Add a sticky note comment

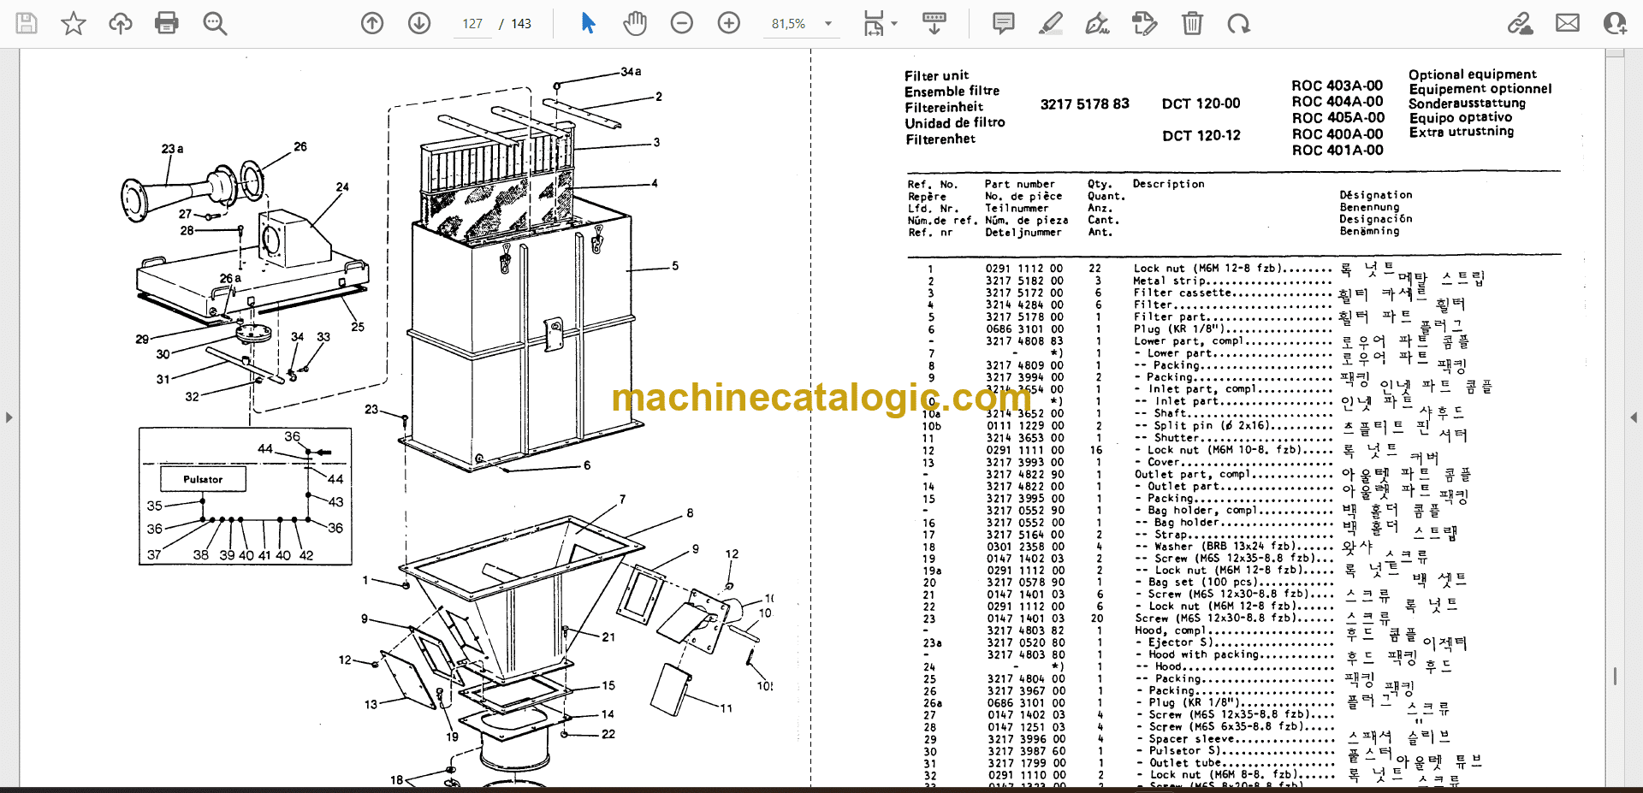click(x=1004, y=23)
